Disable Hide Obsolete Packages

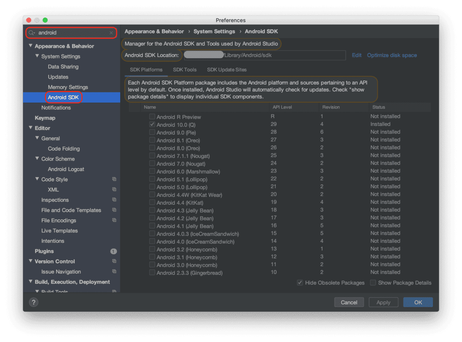[300, 283]
